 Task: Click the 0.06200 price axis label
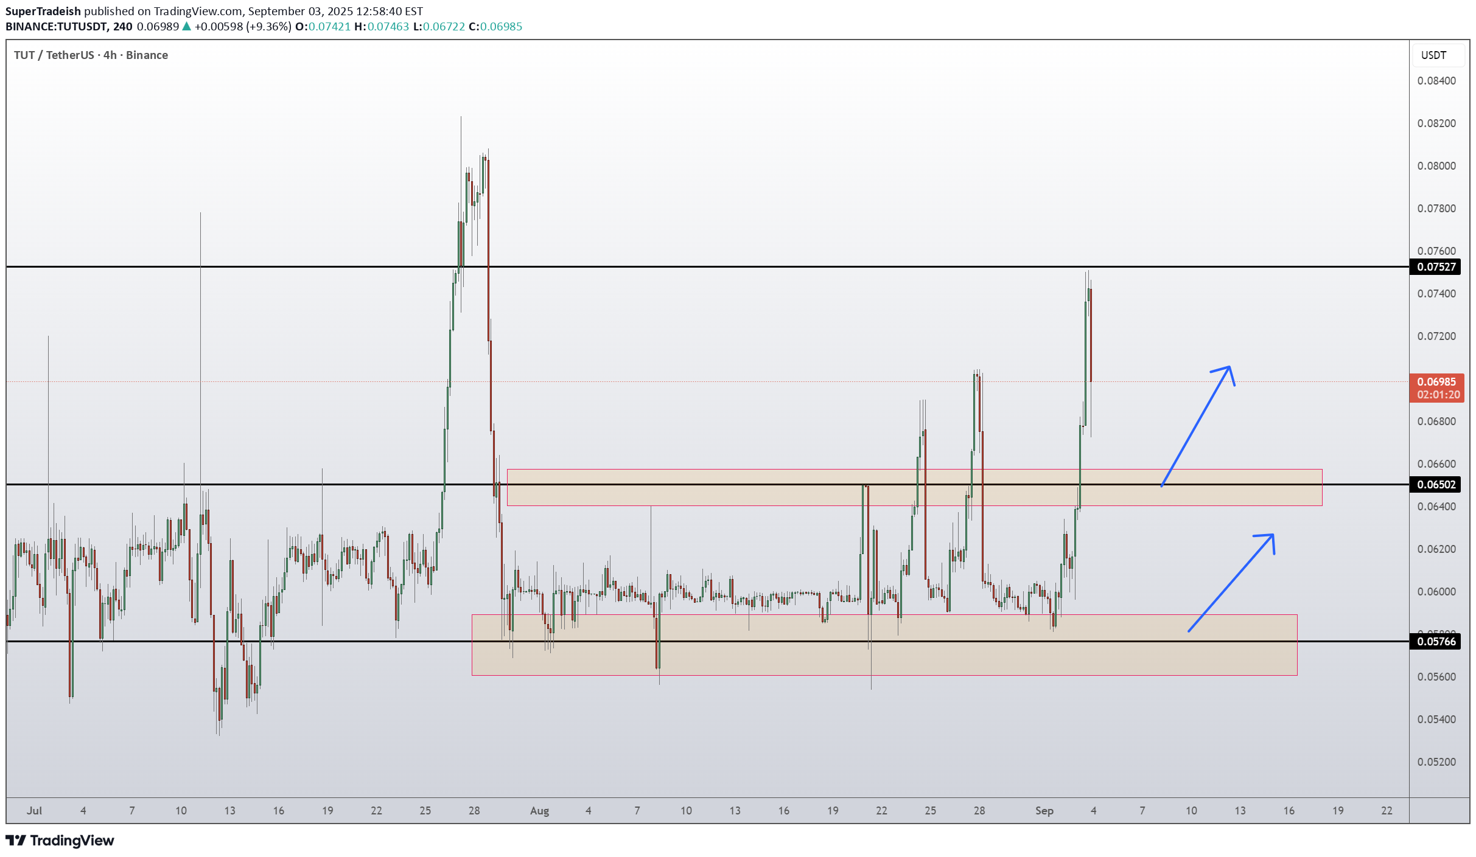click(x=1436, y=549)
